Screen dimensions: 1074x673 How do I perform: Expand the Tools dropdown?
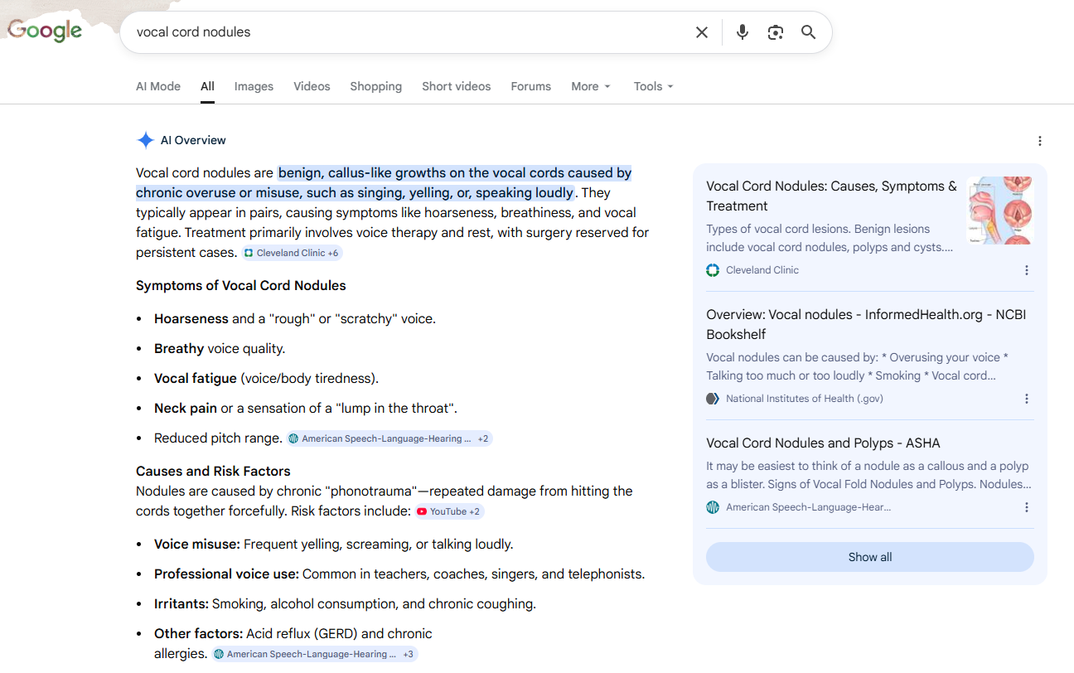click(654, 86)
